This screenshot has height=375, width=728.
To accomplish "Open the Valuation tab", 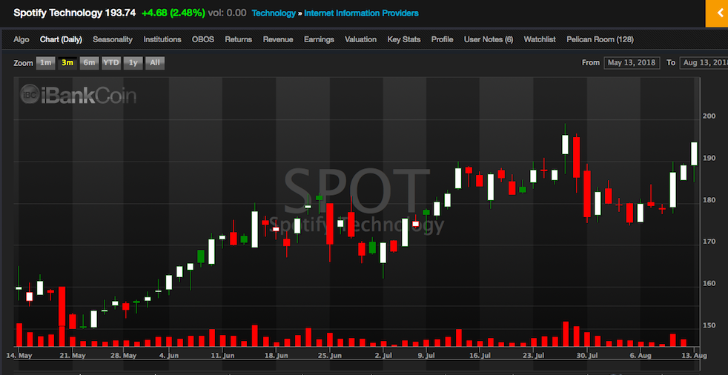I will (x=361, y=39).
